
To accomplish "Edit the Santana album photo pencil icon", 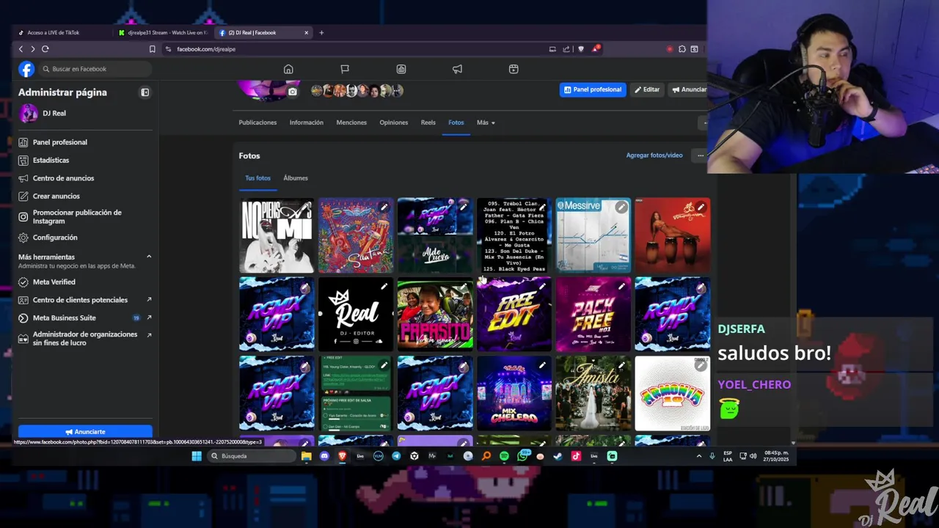I will pos(384,208).
